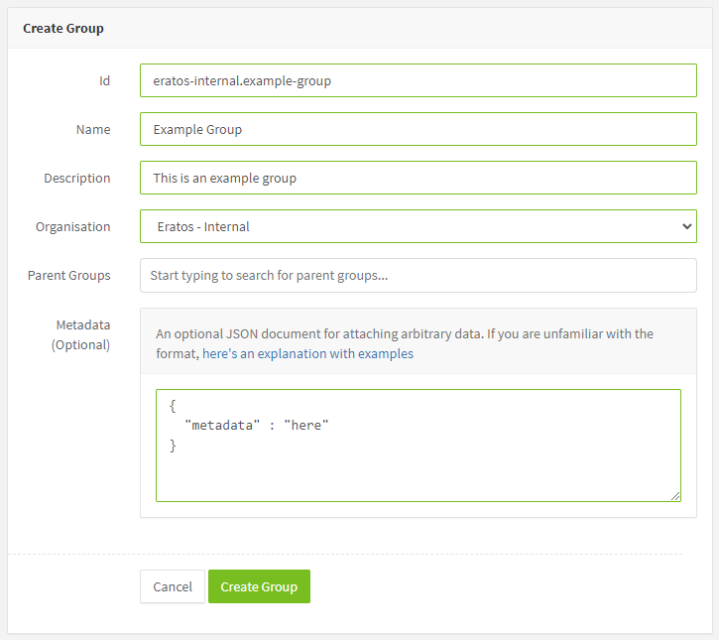Click the Metadata (Optional) label
Screen dimensions: 719x640
pyautogui.click(x=80, y=335)
